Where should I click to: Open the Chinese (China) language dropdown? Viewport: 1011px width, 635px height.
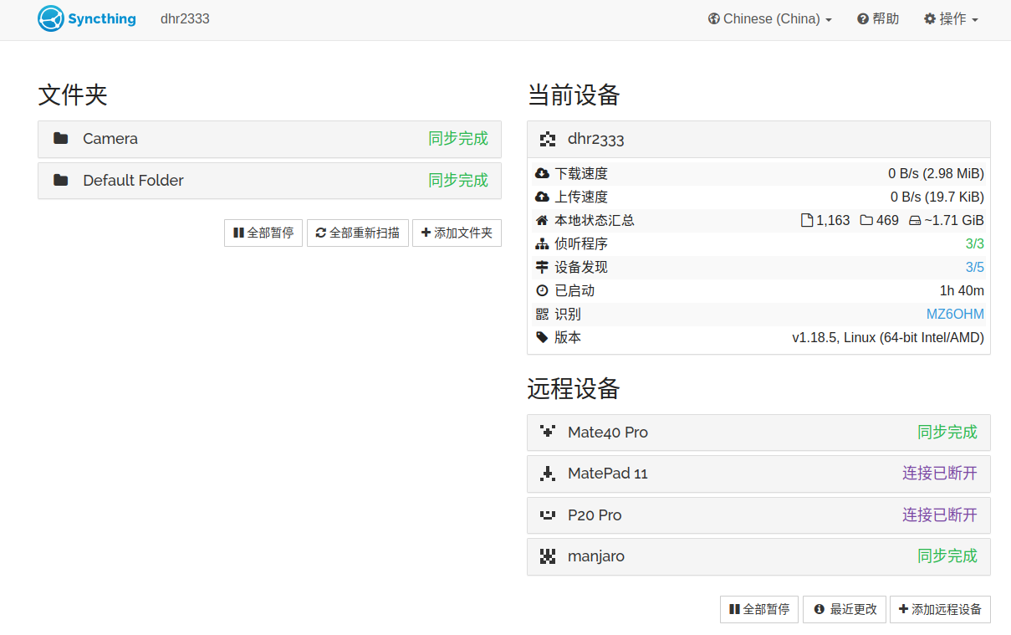coord(769,19)
